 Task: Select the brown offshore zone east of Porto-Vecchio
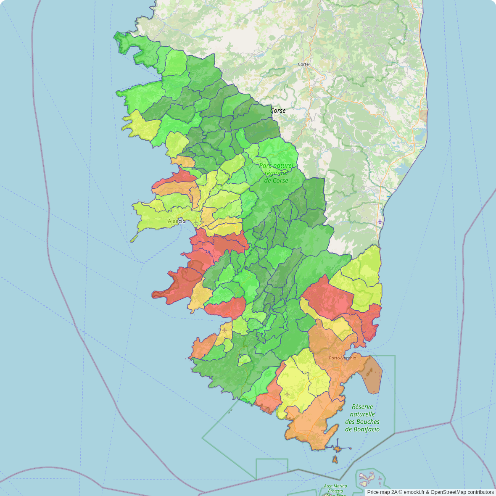372,374
